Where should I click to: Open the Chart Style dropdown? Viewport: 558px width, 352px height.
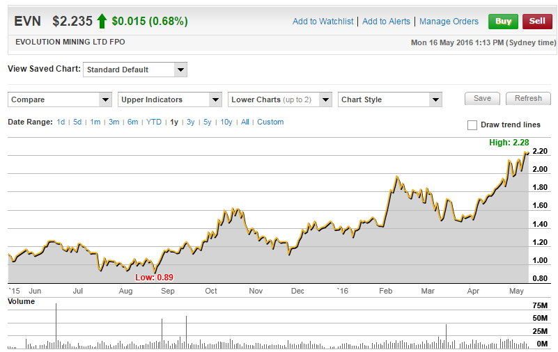pyautogui.click(x=389, y=99)
